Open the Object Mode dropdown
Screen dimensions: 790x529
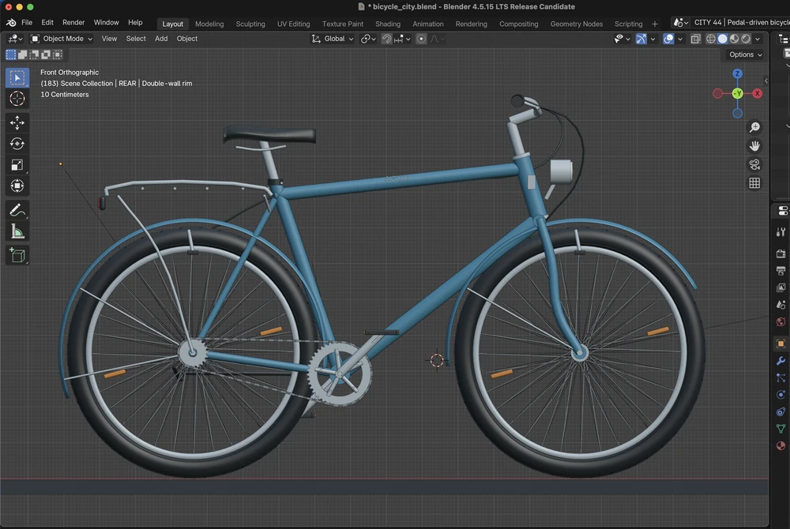click(62, 39)
